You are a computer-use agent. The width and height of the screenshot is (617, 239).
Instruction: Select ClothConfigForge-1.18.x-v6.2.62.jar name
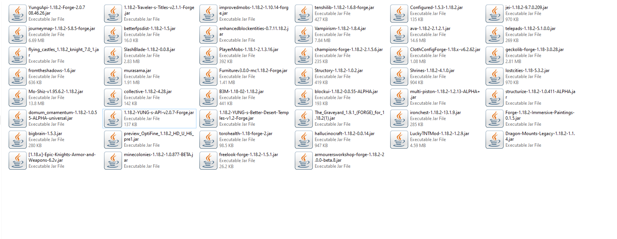445,50
